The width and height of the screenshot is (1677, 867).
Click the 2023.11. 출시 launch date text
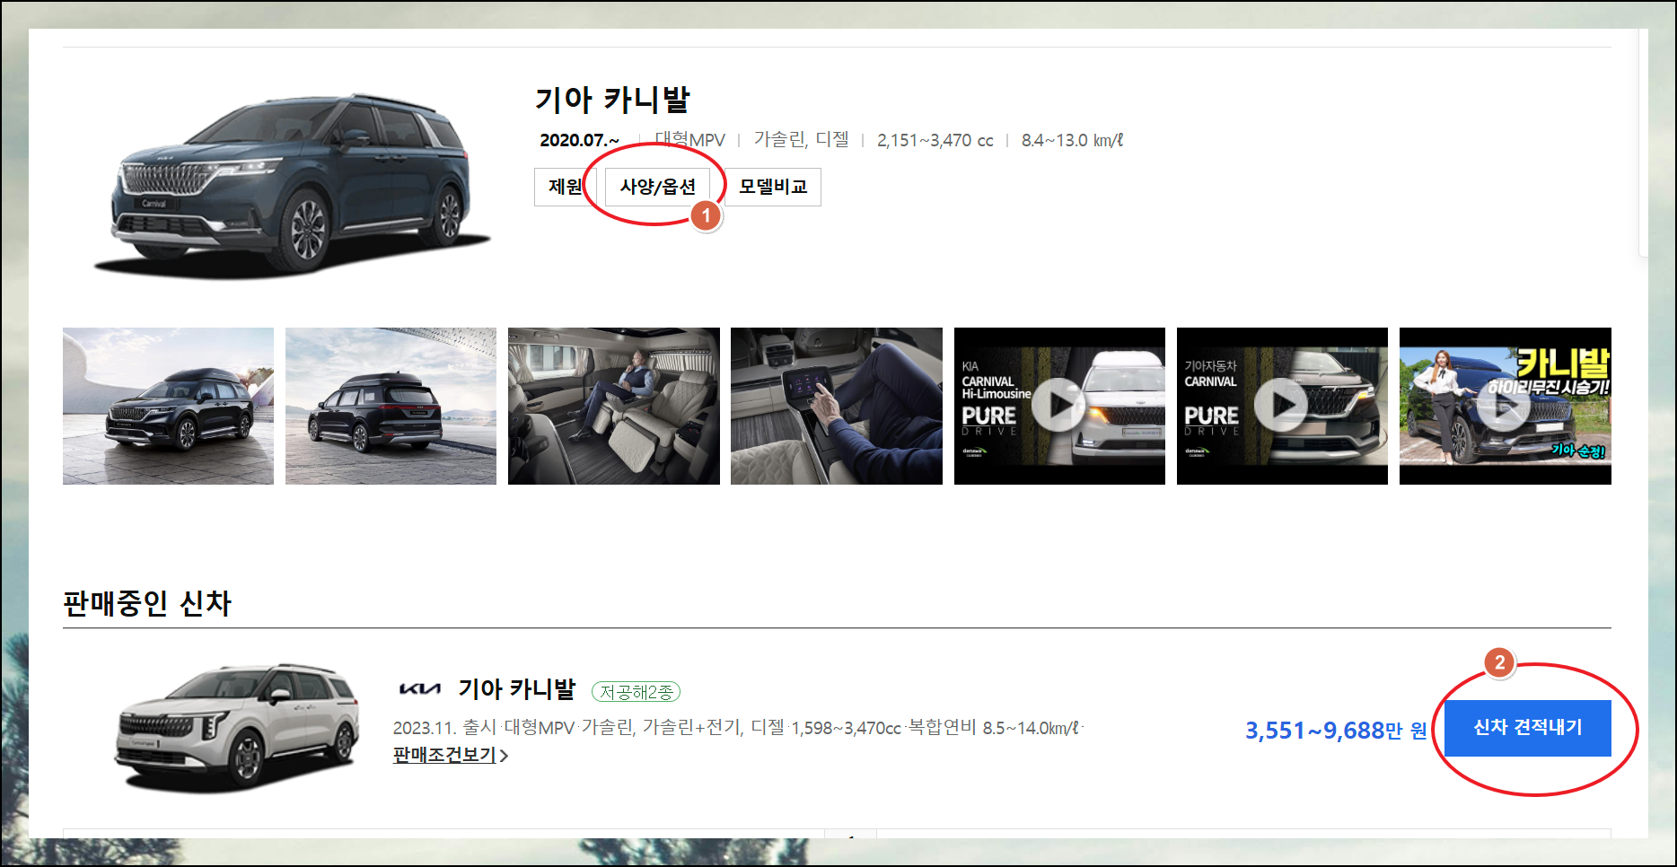445,728
